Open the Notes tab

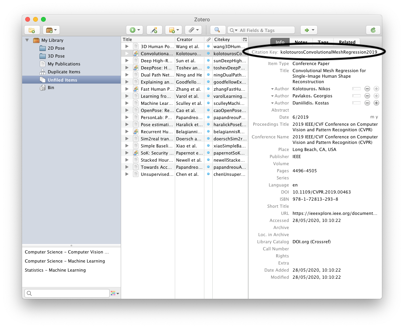[x=301, y=42]
